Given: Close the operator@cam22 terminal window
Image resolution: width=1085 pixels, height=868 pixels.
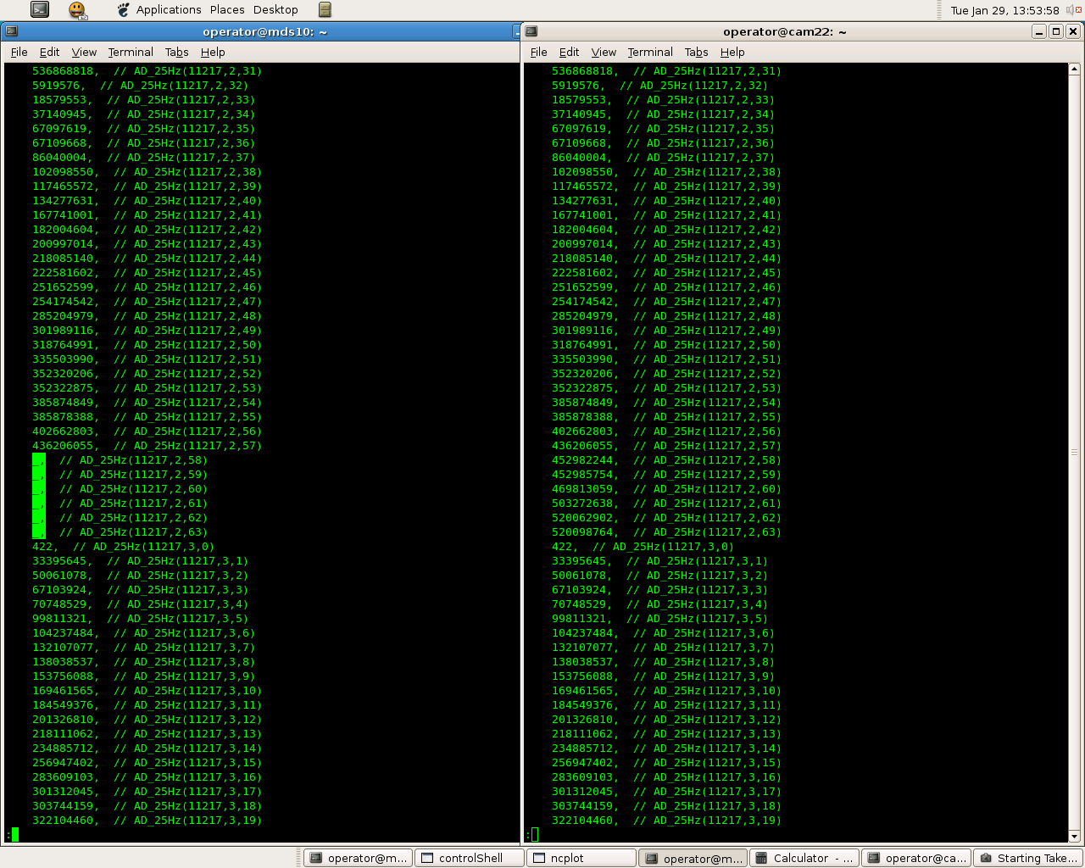Looking at the screenshot, I should point(1072,31).
